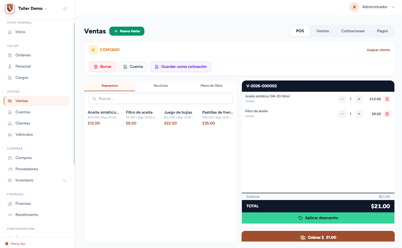Click the Administrador avatar circle
This screenshot has width=402, height=248.
[x=354, y=7]
